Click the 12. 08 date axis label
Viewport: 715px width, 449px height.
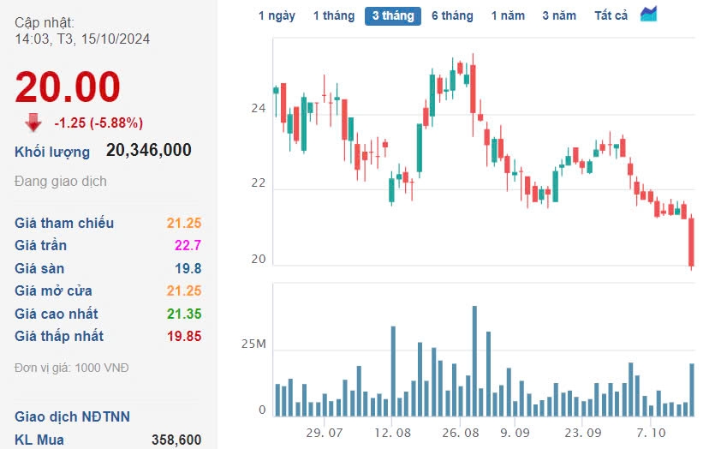pos(393,433)
